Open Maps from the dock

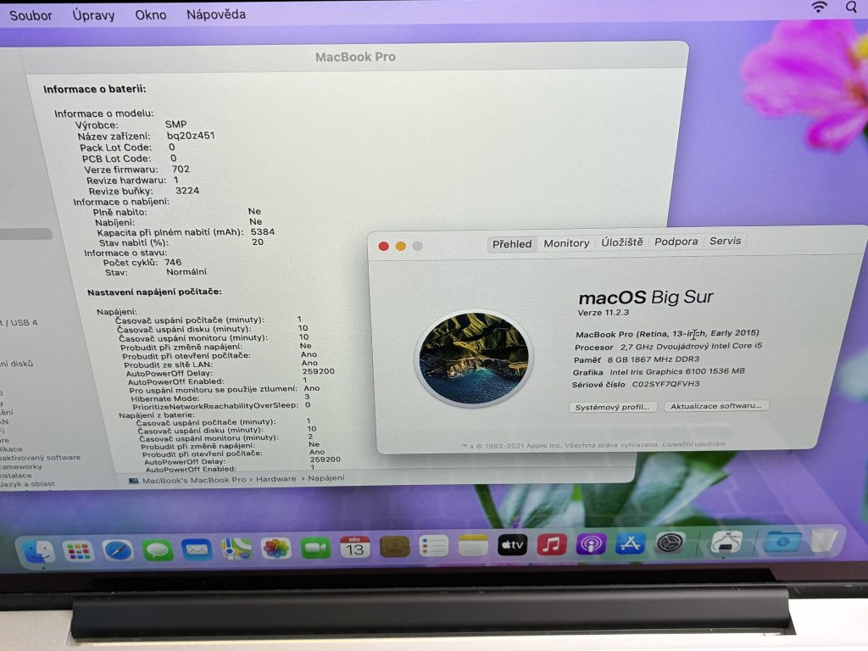point(236,548)
